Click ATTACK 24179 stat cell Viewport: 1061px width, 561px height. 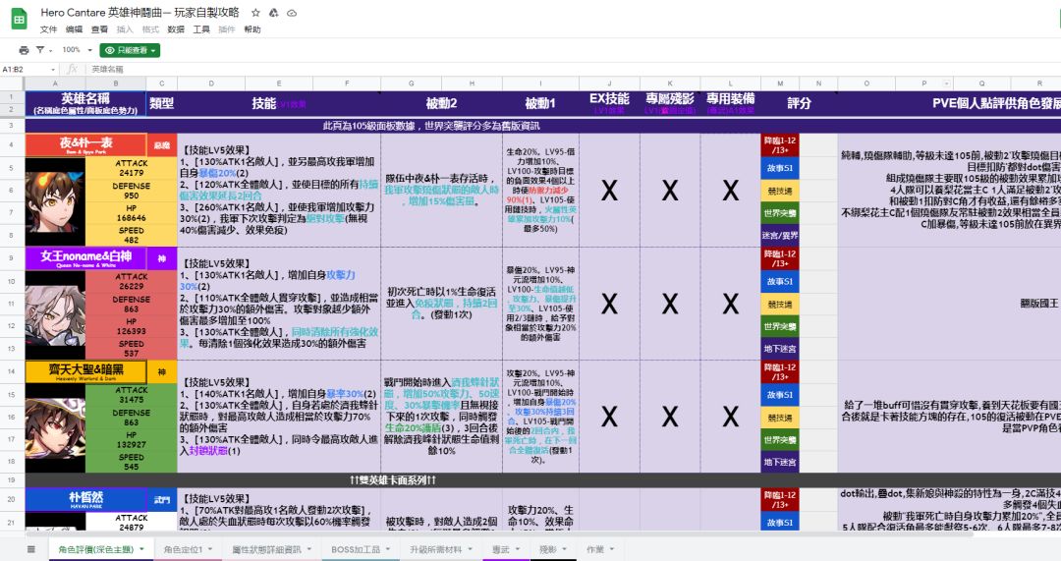(x=132, y=168)
